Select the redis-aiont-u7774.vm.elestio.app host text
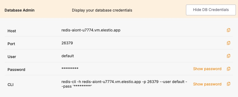 (x=91, y=30)
